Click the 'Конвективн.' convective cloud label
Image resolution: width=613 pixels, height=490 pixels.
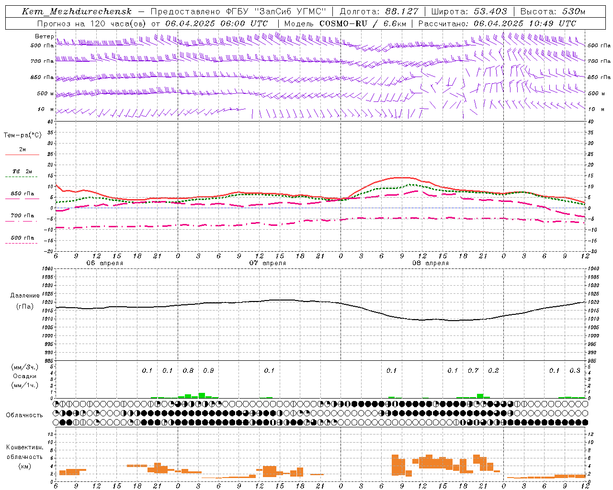(24, 447)
